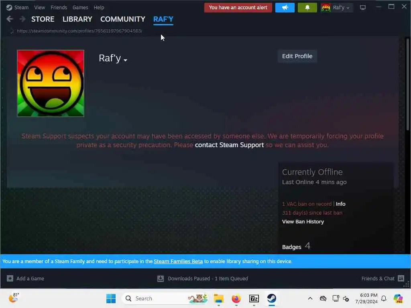Click the Steam taskbar icon

coord(272,298)
